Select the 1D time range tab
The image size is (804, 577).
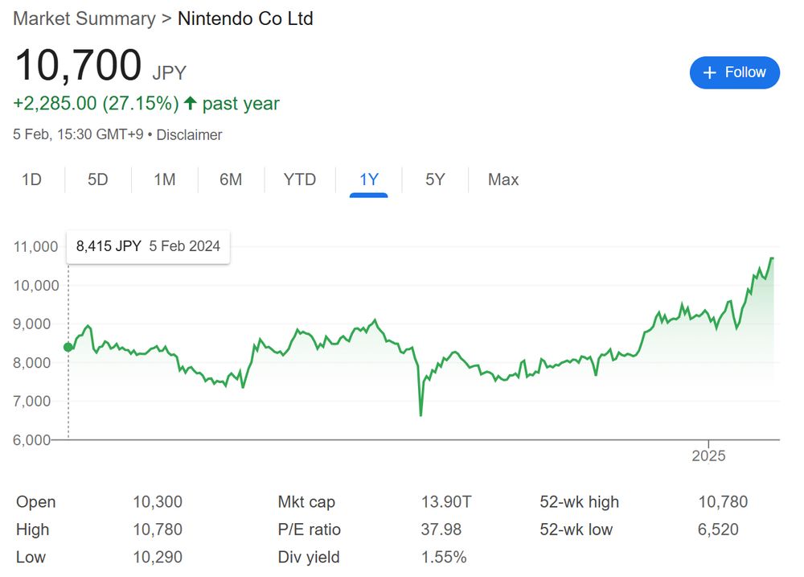coord(31,179)
